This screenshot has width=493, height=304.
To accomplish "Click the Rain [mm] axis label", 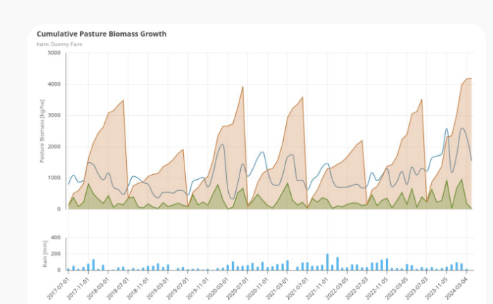I will 45,254.
